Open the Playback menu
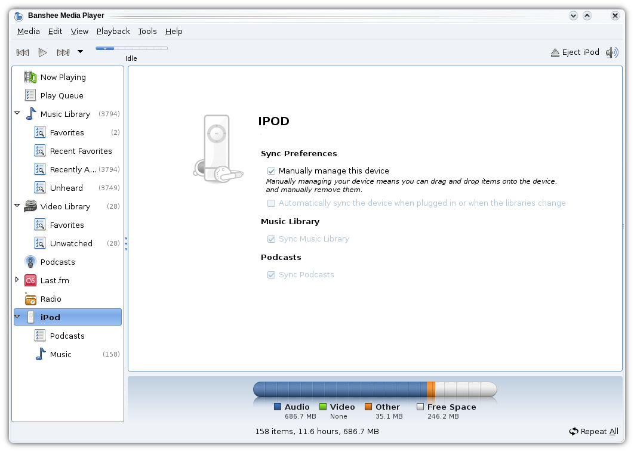This screenshot has width=634, height=452. pyautogui.click(x=113, y=31)
